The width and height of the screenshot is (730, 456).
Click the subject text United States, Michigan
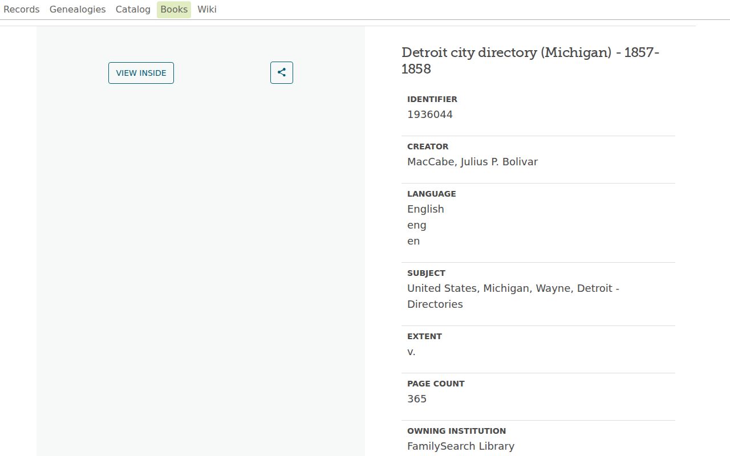[x=513, y=296]
